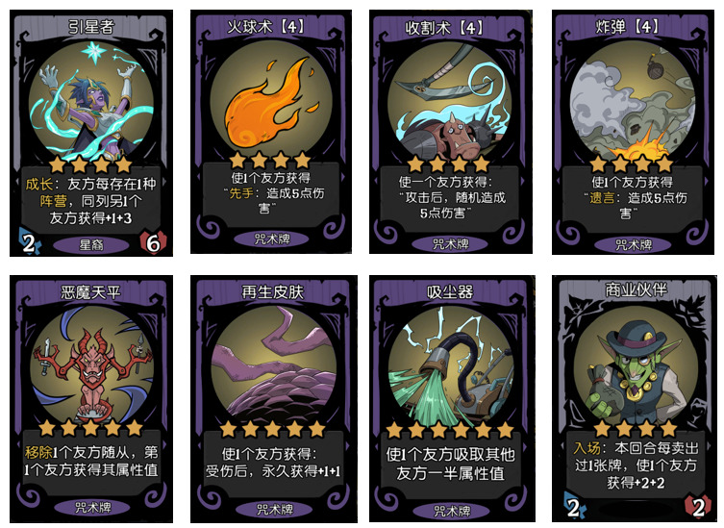Click the 火球术【4】 card title
Image resolution: width=724 pixels, height=528 pixels.
[266, 26]
